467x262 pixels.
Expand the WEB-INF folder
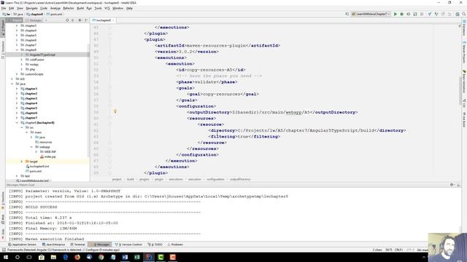(36, 151)
